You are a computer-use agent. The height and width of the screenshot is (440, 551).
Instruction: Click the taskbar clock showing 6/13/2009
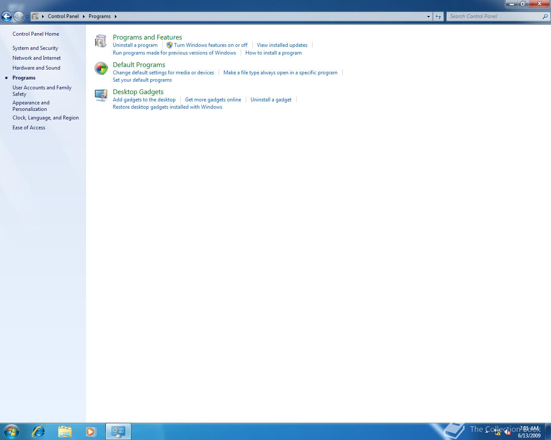[x=529, y=432]
